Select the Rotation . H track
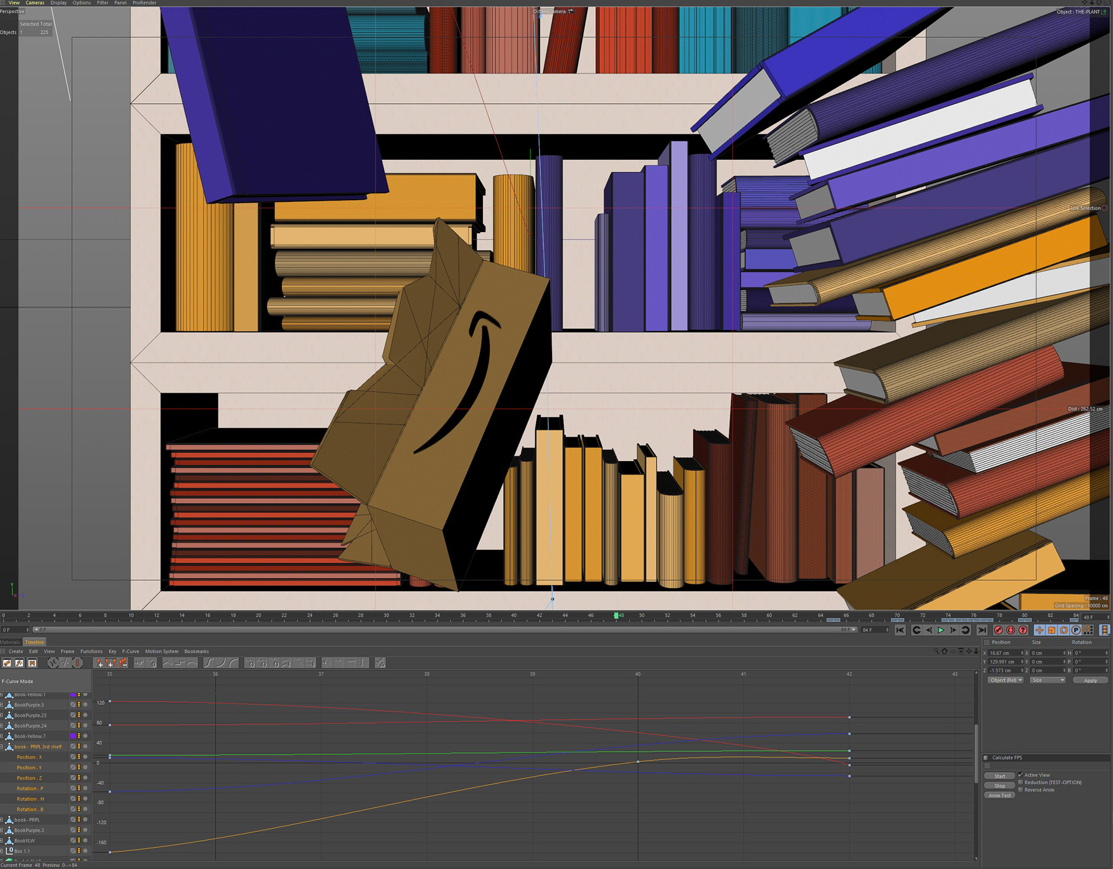Viewport: 1113px width, 869px height. tap(30, 799)
